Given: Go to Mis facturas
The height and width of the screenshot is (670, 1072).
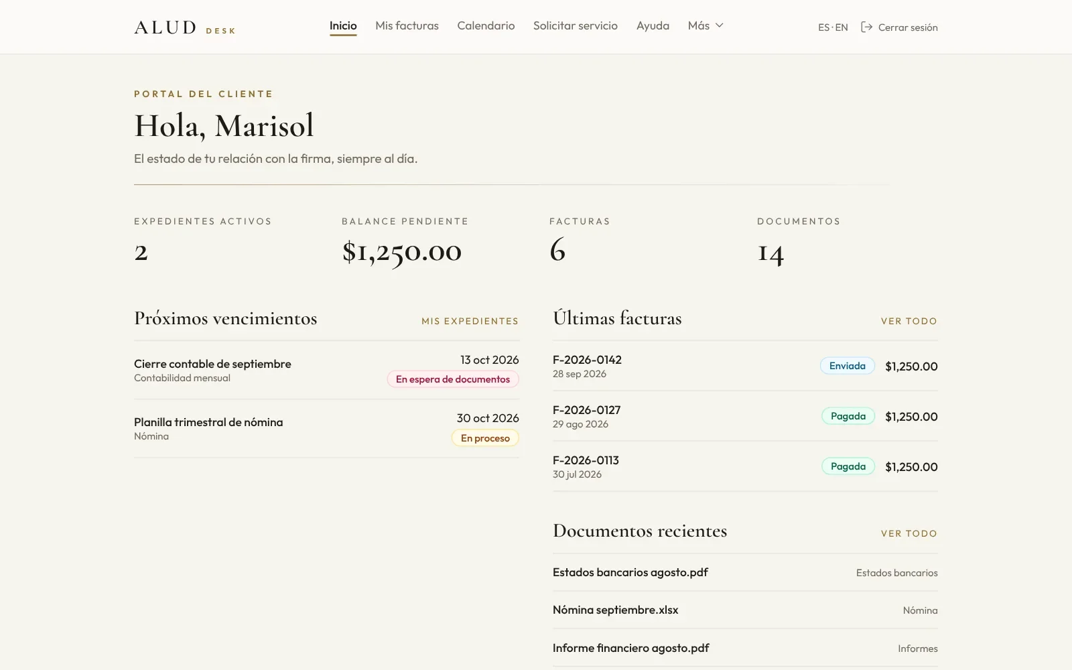Looking at the screenshot, I should pyautogui.click(x=407, y=25).
